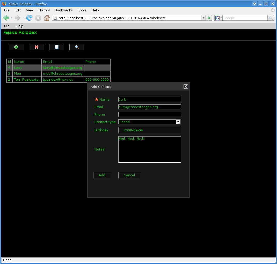Click the green plus add contact icon
Viewport: 277px width, 264px height.
[16, 47]
